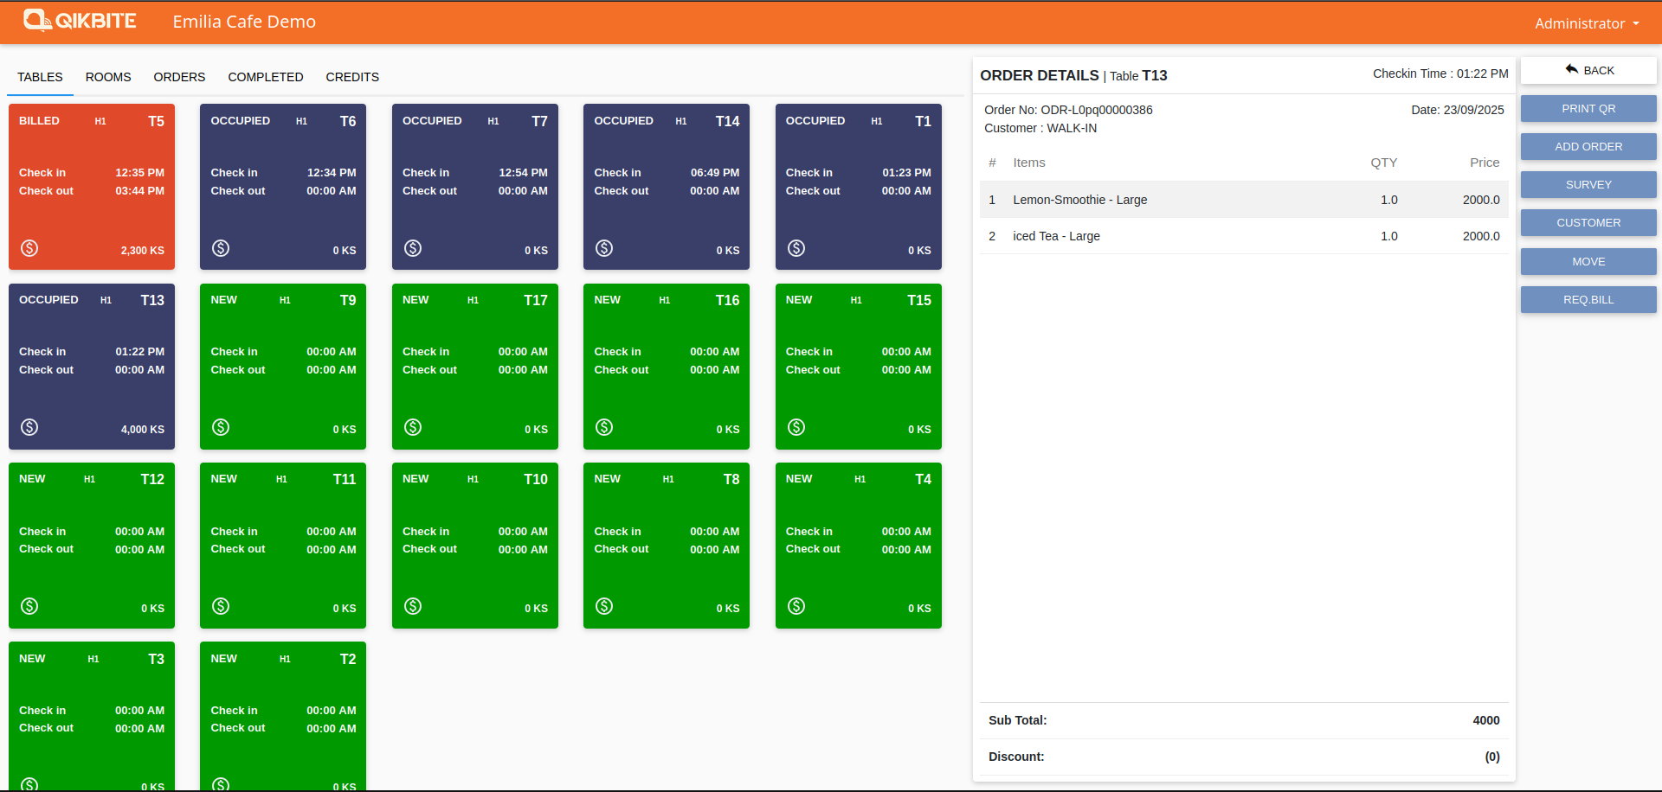Click the payment icon on table T4
The image size is (1662, 792).
click(796, 606)
